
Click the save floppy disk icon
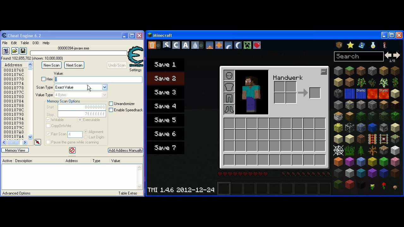23,51
